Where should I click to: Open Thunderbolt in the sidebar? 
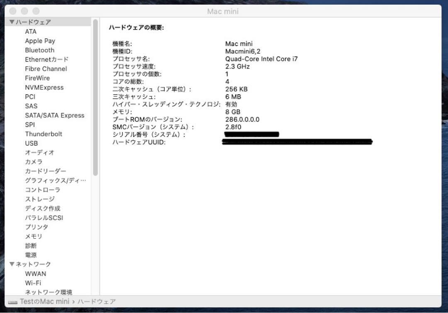click(x=44, y=134)
